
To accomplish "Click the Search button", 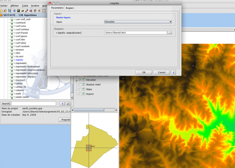I will pos(6,103).
